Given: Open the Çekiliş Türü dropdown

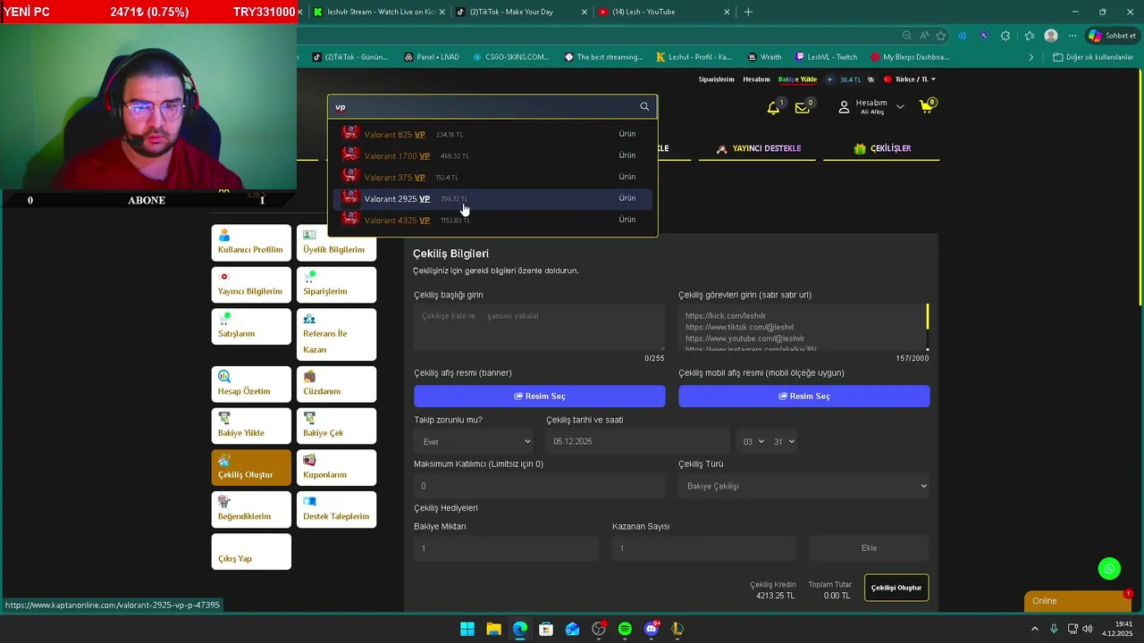Looking at the screenshot, I should (803, 486).
